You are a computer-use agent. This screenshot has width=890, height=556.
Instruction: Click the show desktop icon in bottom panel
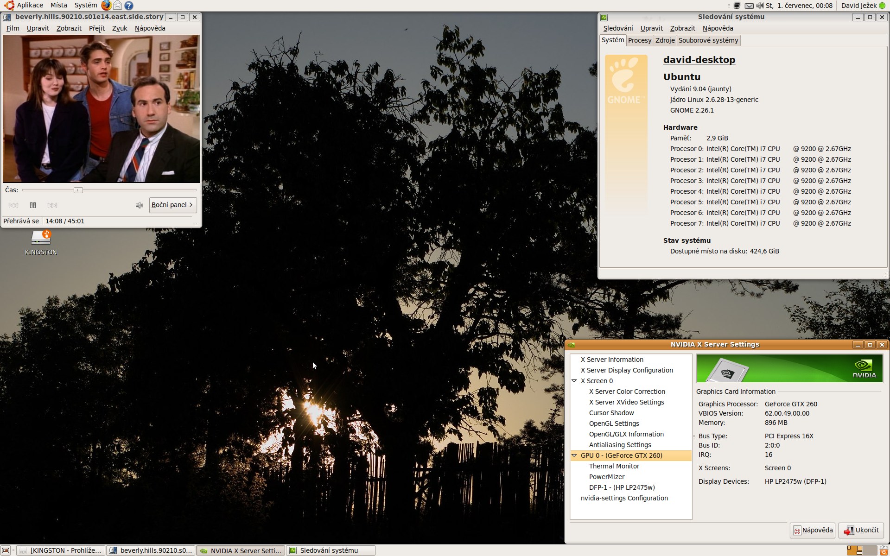6,550
